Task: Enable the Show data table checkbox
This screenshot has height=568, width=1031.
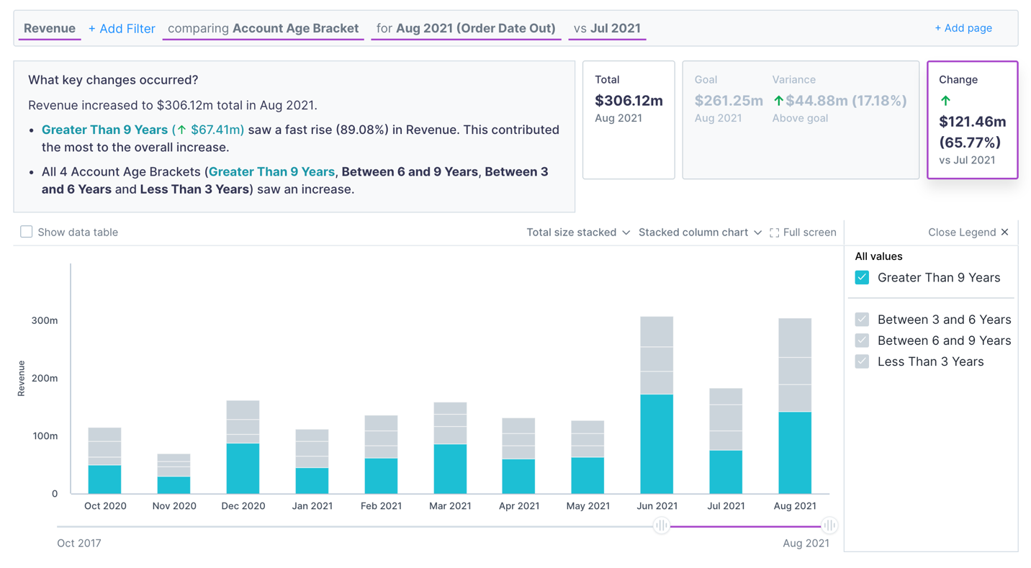Action: tap(27, 231)
